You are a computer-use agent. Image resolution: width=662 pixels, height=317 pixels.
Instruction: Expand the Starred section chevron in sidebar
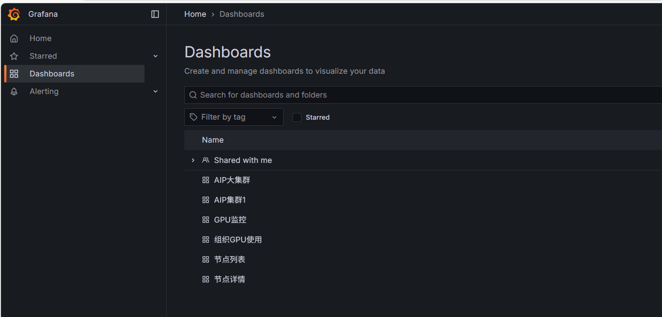point(156,56)
